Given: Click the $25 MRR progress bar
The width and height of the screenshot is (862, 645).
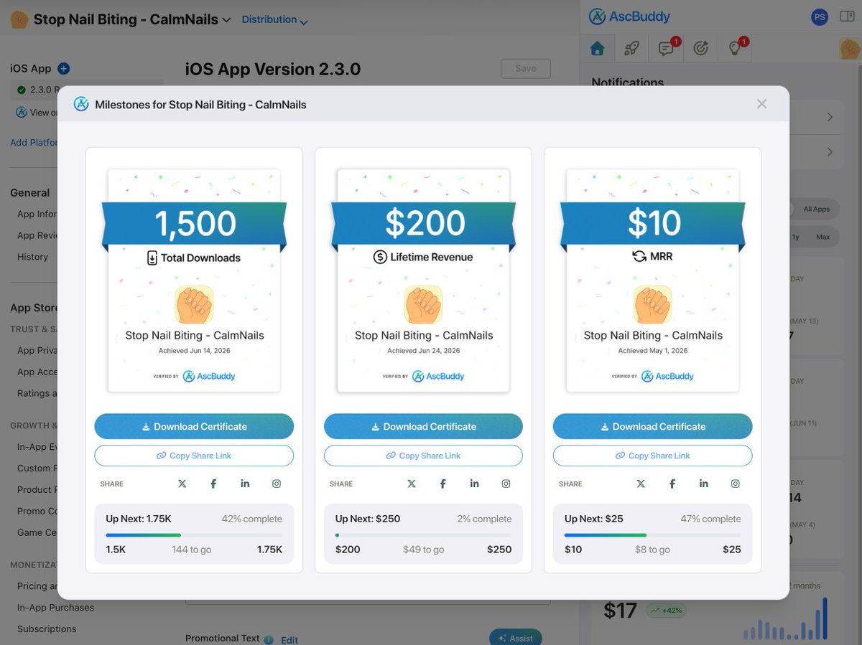Looking at the screenshot, I should click(652, 535).
